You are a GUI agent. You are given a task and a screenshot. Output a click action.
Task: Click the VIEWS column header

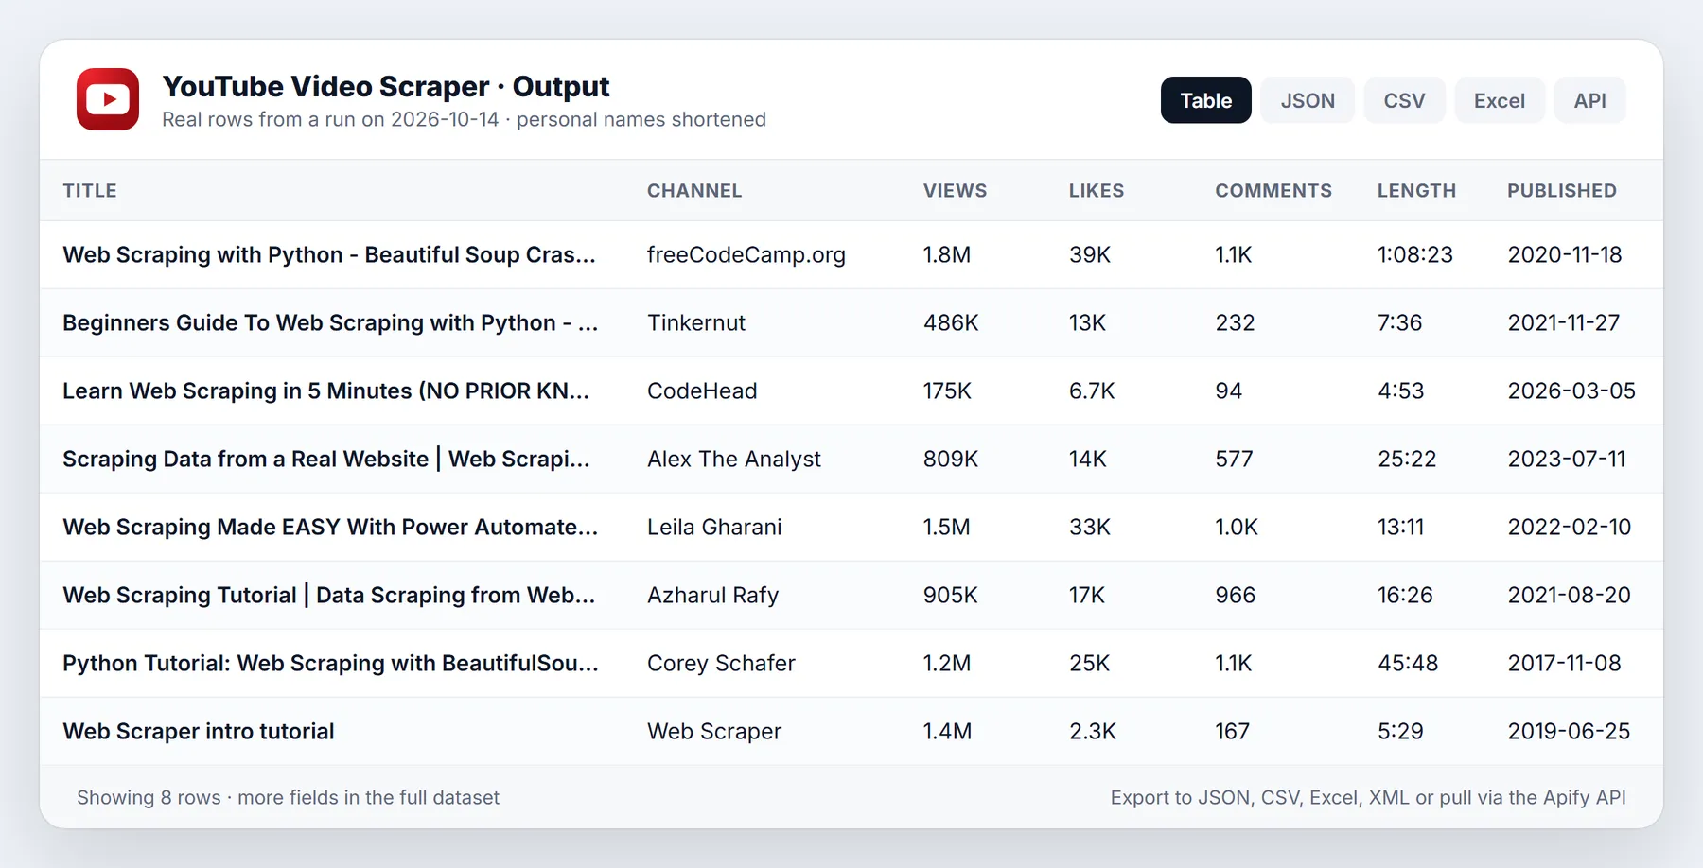pyautogui.click(x=955, y=191)
